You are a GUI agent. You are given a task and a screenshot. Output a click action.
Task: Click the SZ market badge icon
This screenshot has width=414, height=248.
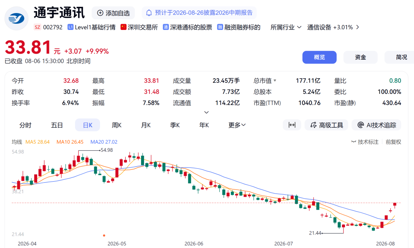(38, 27)
